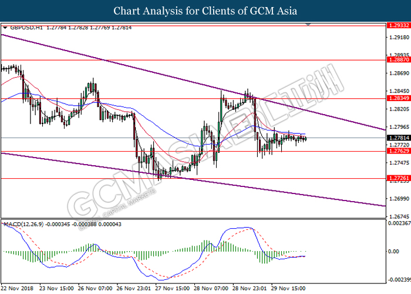This screenshot has width=411, height=294.
Task: Click the 22 Nov 2018 date label
Action: pyautogui.click(x=17, y=288)
